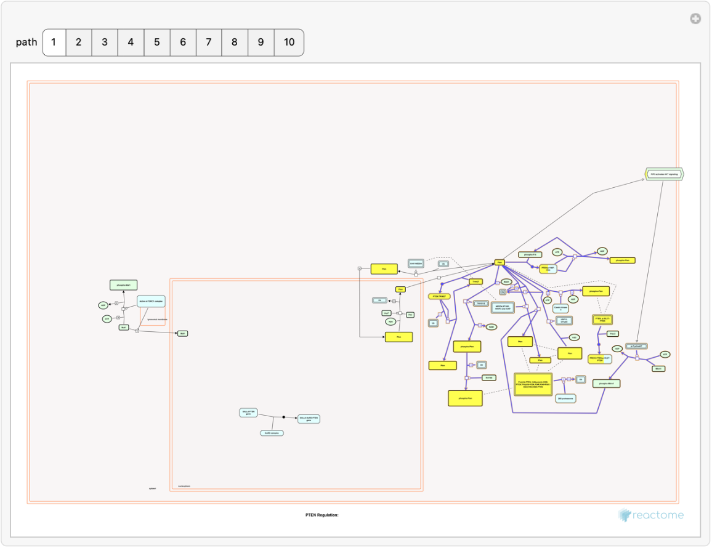The image size is (712, 548).
Task: Click the PTEN Regulation diagram title
Action: [x=322, y=515]
